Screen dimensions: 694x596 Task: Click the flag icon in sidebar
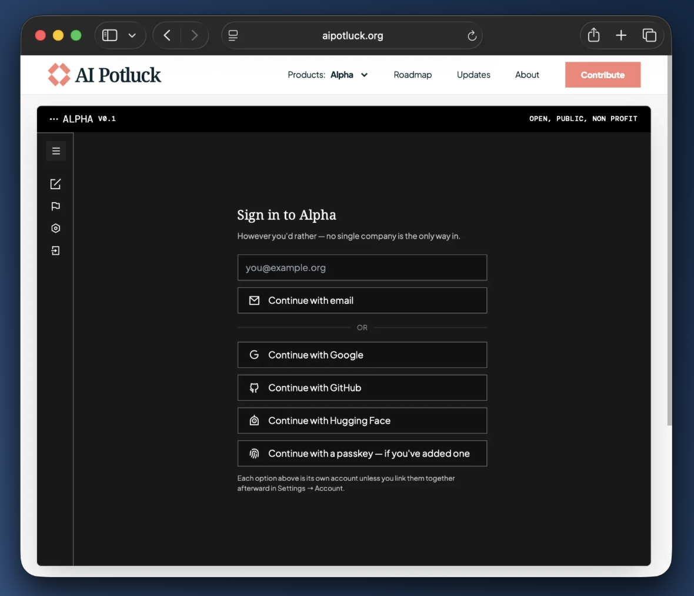coord(55,206)
